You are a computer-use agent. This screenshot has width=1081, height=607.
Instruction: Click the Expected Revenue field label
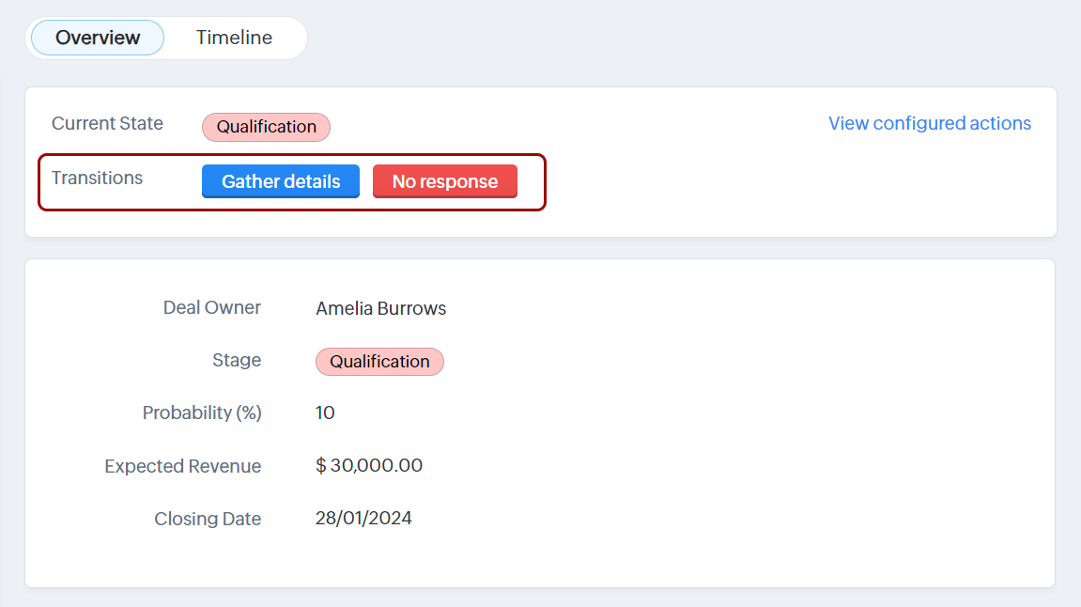pyautogui.click(x=182, y=466)
